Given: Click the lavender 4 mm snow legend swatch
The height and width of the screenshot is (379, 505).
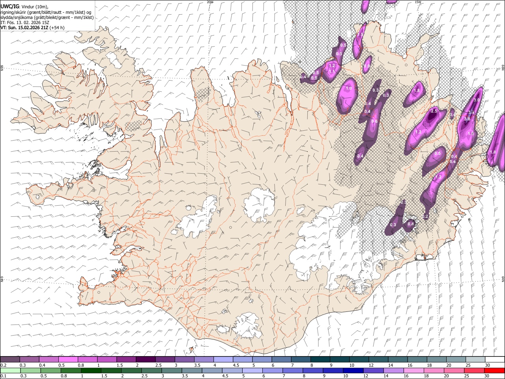Looking at the screenshot, I should pyautogui.click(x=223, y=360).
